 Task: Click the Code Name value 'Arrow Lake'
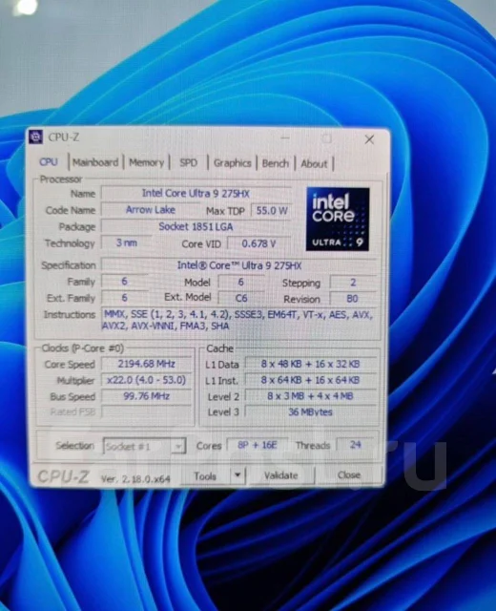tap(151, 210)
